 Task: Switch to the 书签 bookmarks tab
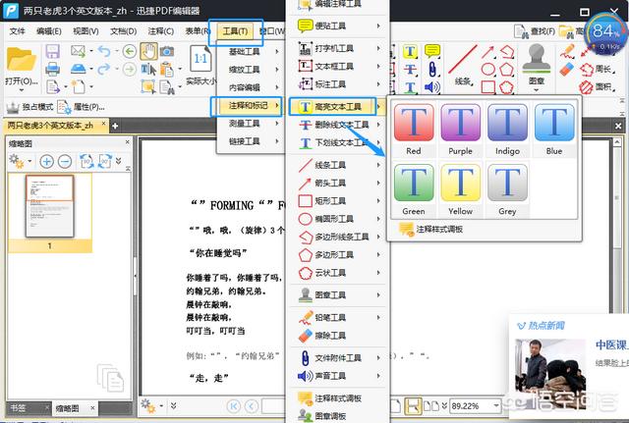19,408
